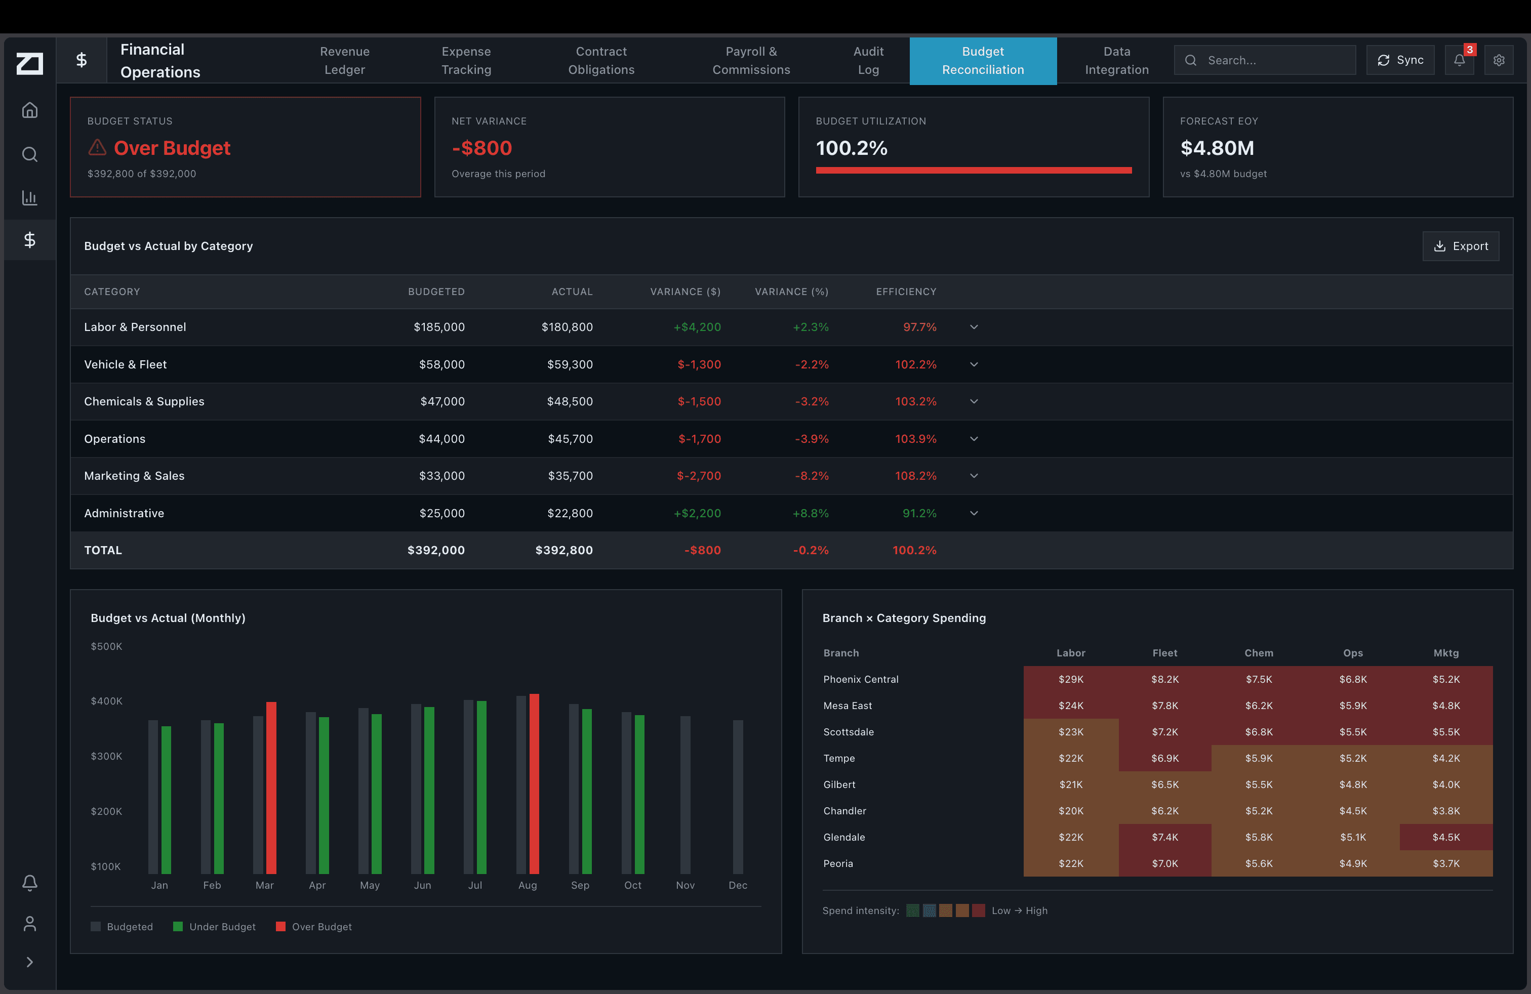The image size is (1531, 994).
Task: Open settings with the gear icon
Action: [x=1500, y=60]
